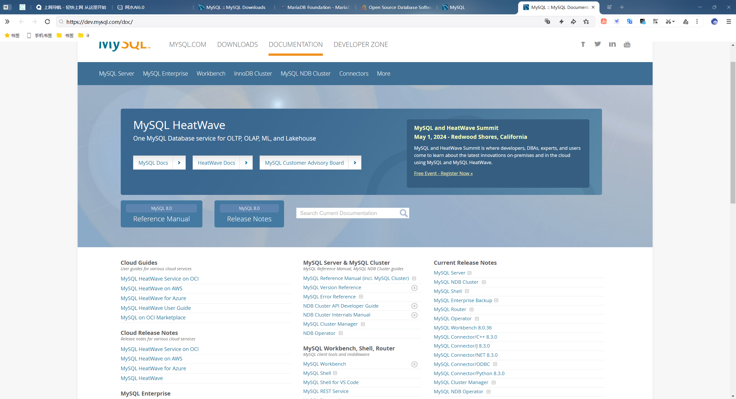Open MySQL Workbench 8.0.36 release notes
This screenshot has width=736, height=399.
pyautogui.click(x=463, y=328)
